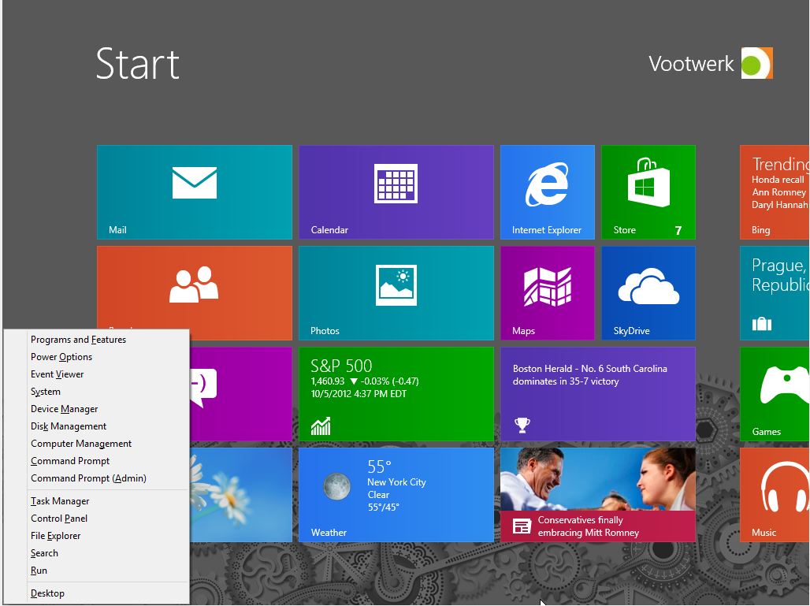
Task: Click the S&P 500 heading
Action: click(x=341, y=366)
